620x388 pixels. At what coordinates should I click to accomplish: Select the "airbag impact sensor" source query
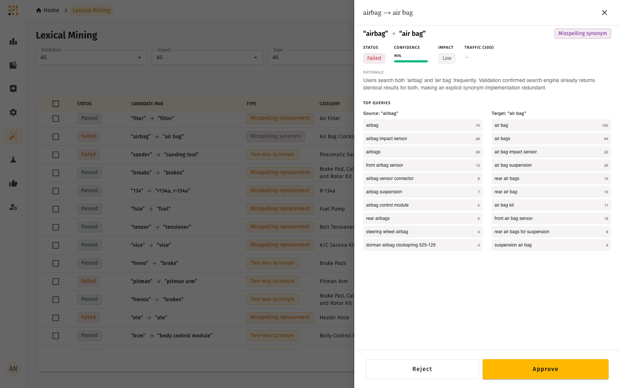(423, 139)
